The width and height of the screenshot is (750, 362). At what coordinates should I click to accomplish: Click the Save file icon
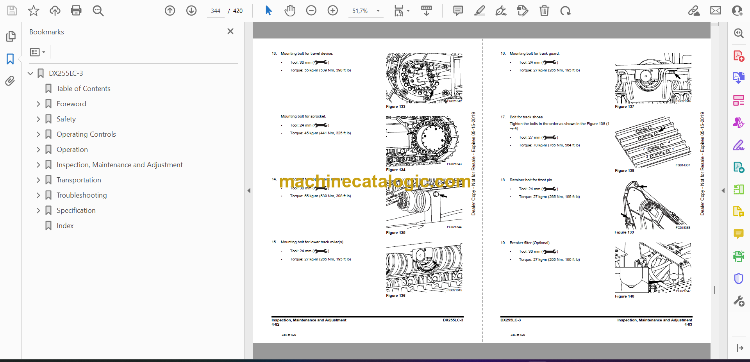click(12, 11)
